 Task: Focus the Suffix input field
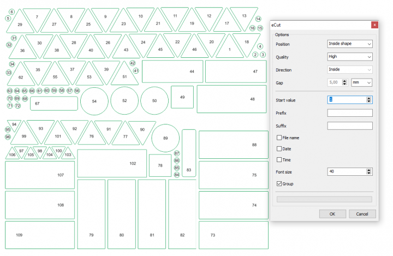(349, 126)
